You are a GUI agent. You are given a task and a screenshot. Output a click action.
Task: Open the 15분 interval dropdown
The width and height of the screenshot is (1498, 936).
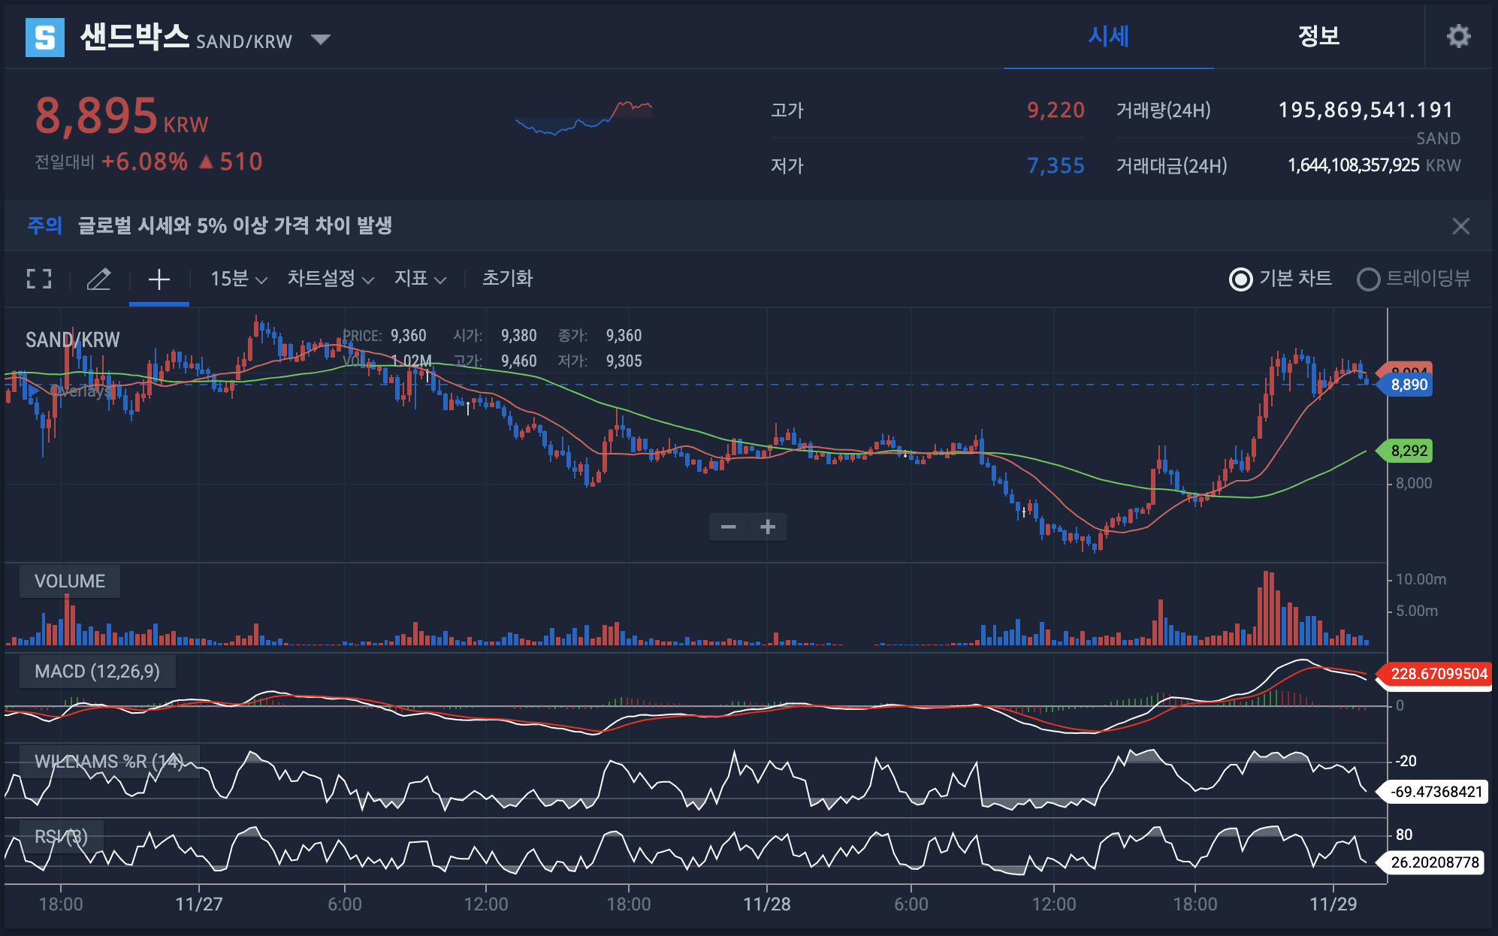click(238, 279)
